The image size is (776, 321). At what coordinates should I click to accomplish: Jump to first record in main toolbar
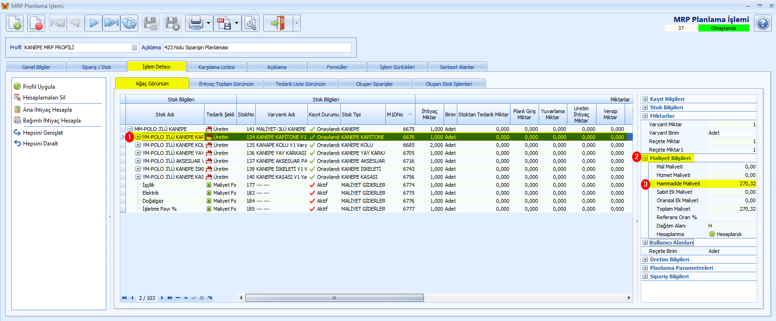point(58,23)
